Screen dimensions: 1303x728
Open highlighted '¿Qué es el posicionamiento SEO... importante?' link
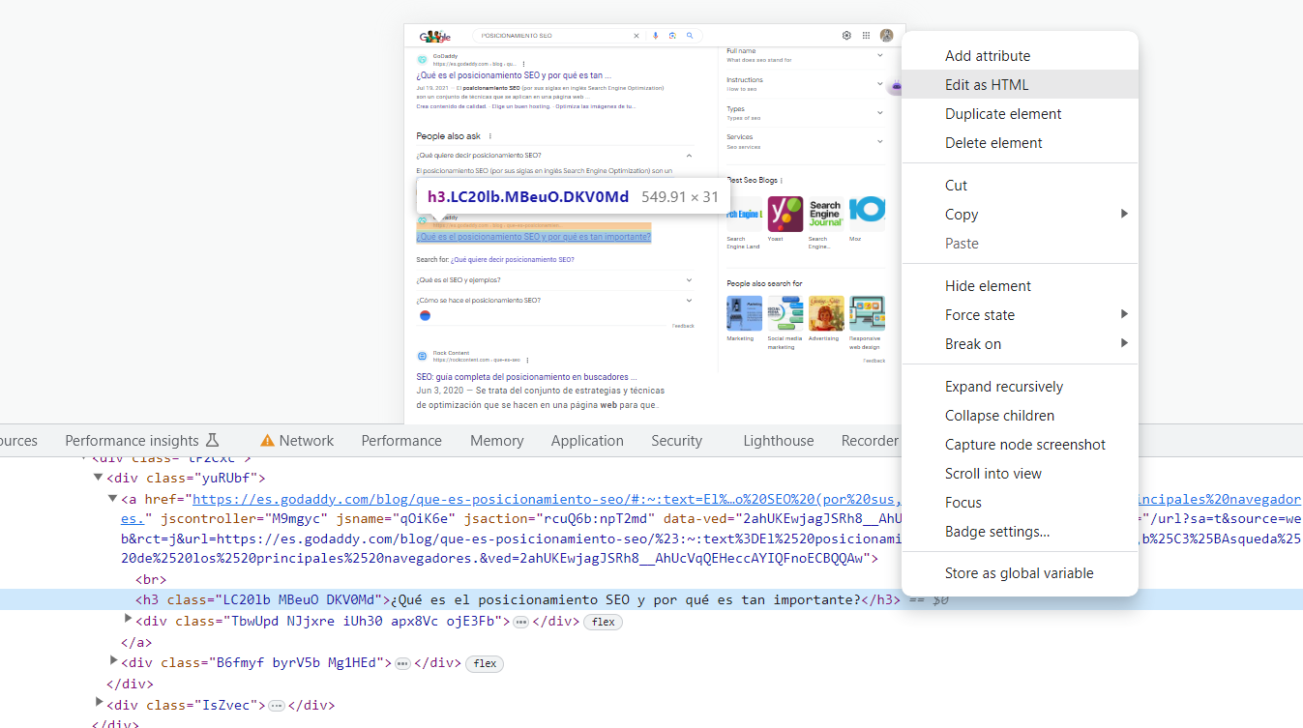(534, 237)
